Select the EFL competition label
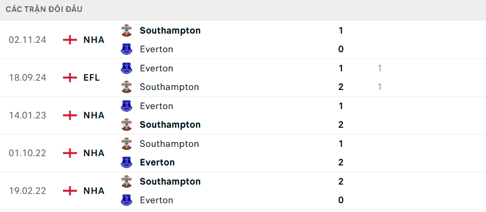Screen dimensions: 486x212 [x=91, y=78]
